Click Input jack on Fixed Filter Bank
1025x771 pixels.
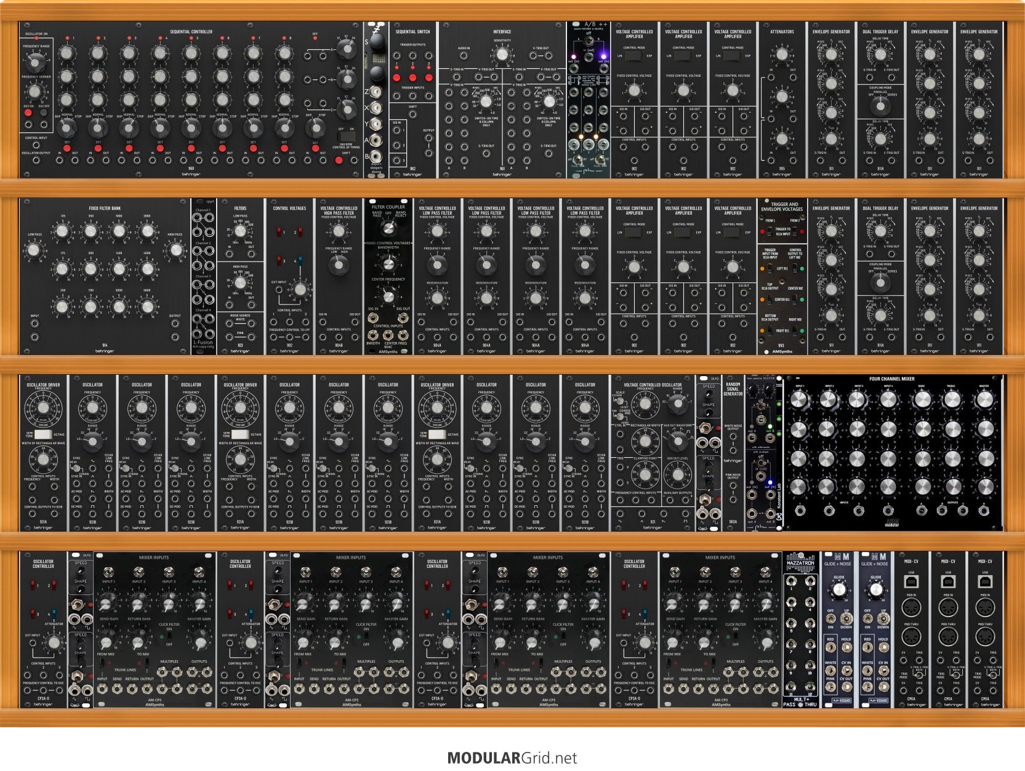34,322
